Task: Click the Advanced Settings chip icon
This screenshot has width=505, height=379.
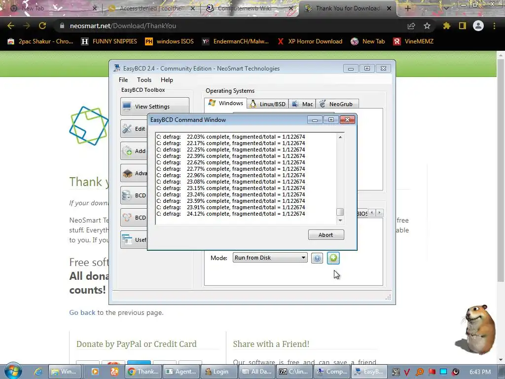Action: click(127, 173)
